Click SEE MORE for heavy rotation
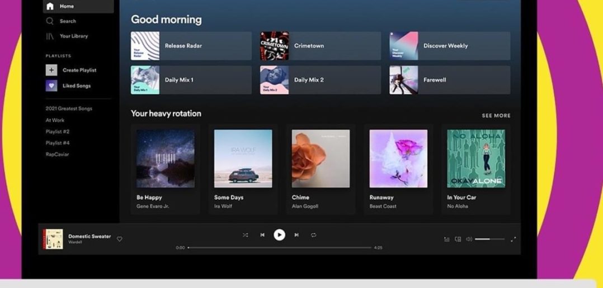 pos(496,116)
